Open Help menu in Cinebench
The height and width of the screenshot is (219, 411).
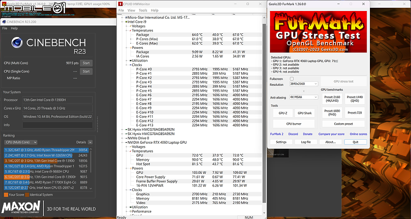(14, 28)
